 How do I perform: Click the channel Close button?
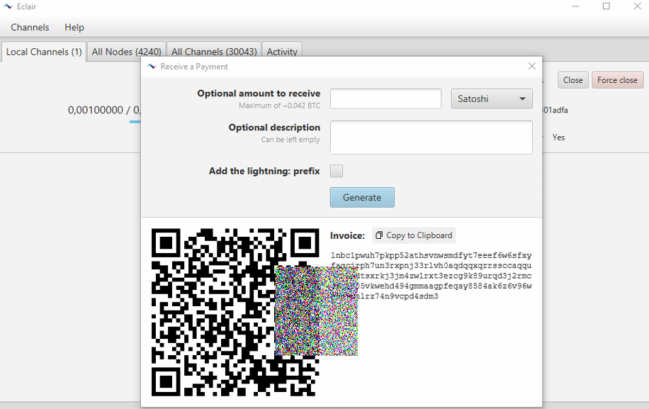coord(572,80)
